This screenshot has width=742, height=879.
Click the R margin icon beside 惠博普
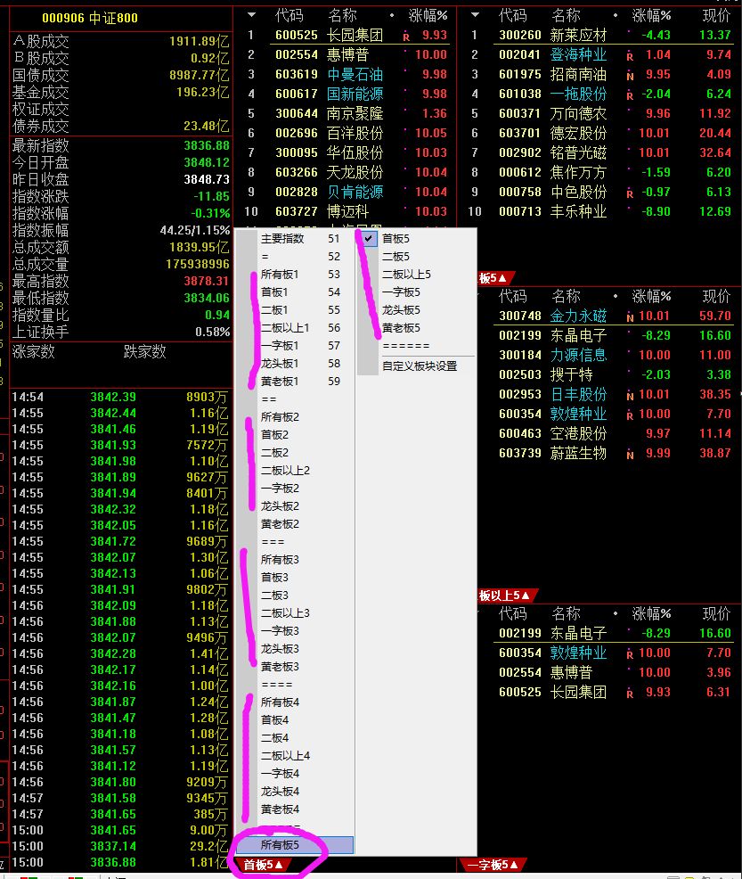coord(407,54)
